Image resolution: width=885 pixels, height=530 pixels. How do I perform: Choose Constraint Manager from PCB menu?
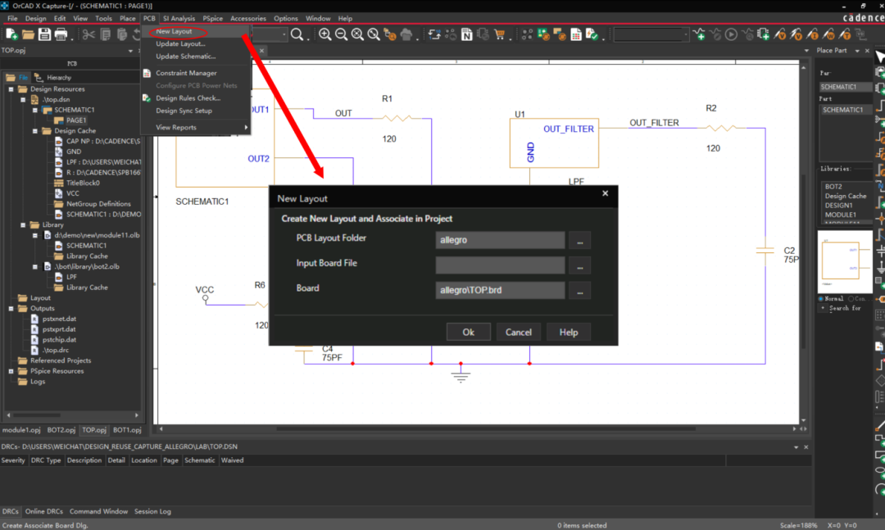186,73
